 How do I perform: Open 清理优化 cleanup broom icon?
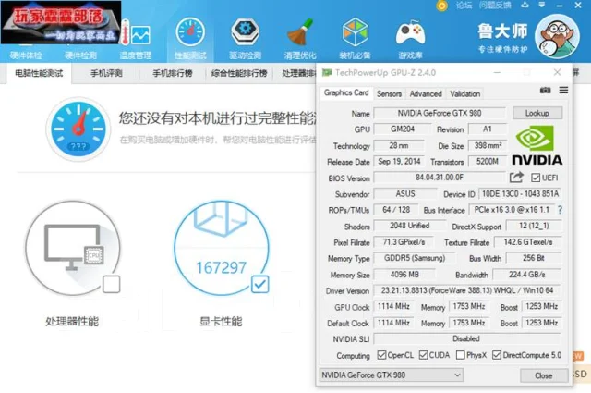[300, 32]
